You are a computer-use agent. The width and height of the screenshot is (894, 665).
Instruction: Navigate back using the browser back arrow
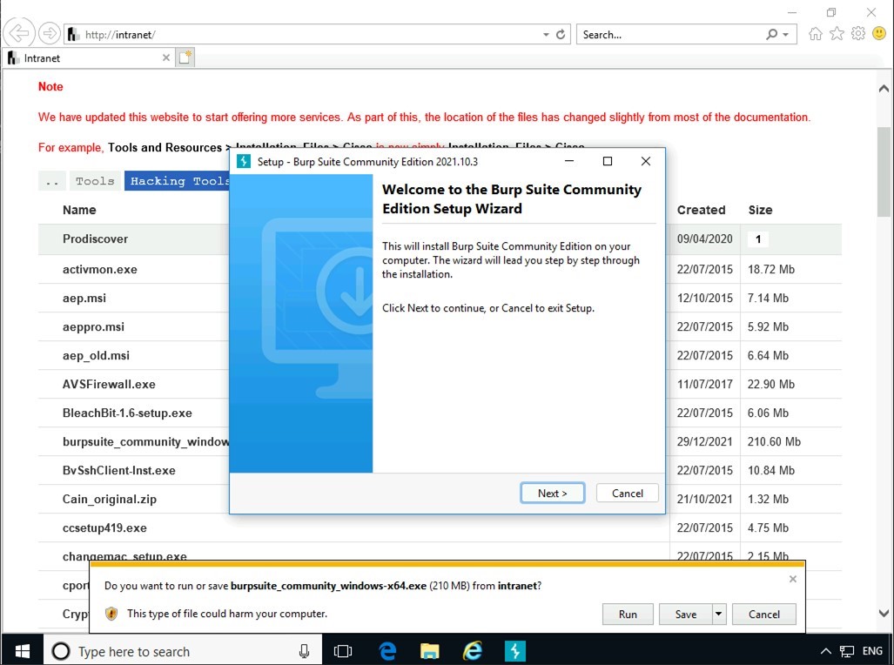click(18, 33)
